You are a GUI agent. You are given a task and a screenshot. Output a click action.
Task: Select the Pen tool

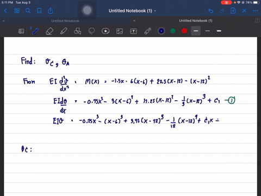[35, 31]
